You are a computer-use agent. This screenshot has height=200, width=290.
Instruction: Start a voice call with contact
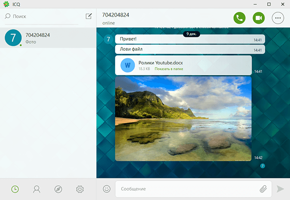(x=239, y=18)
